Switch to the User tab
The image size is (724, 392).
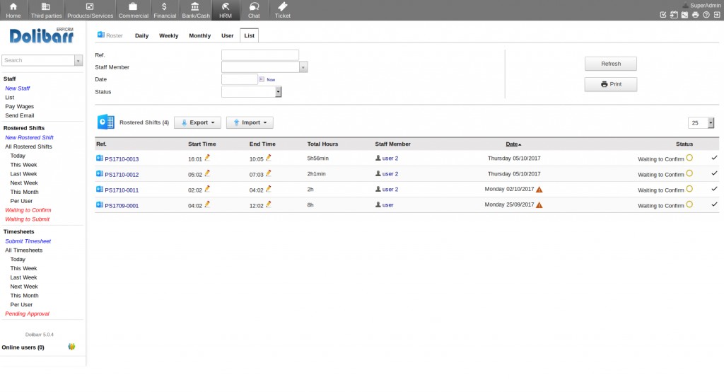click(x=227, y=35)
